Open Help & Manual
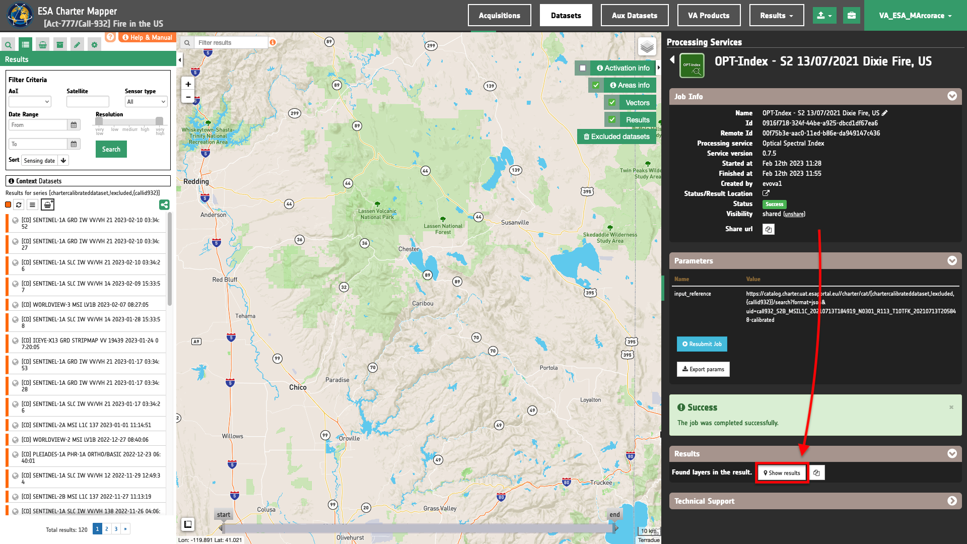Image resolution: width=967 pixels, height=544 pixels. (147, 37)
